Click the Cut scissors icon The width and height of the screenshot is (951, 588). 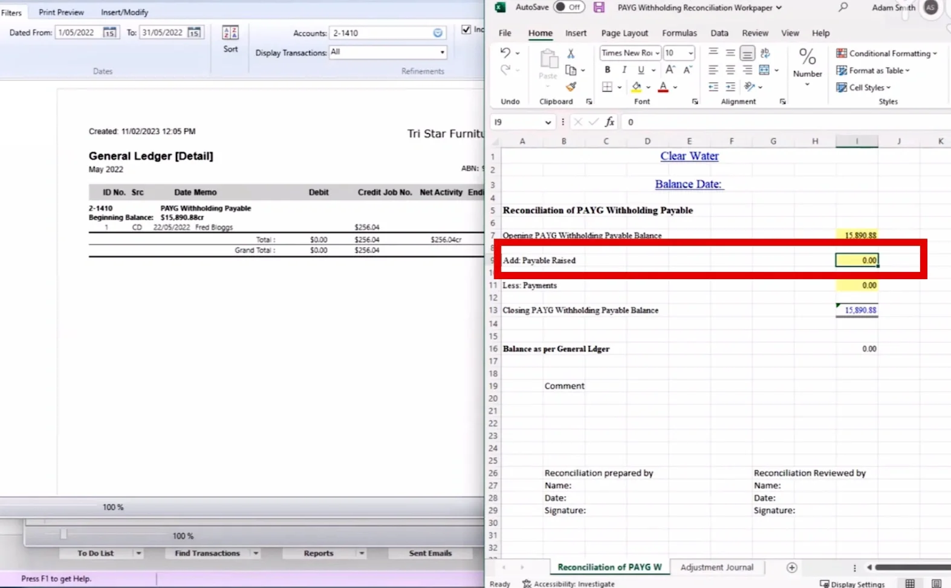(570, 54)
